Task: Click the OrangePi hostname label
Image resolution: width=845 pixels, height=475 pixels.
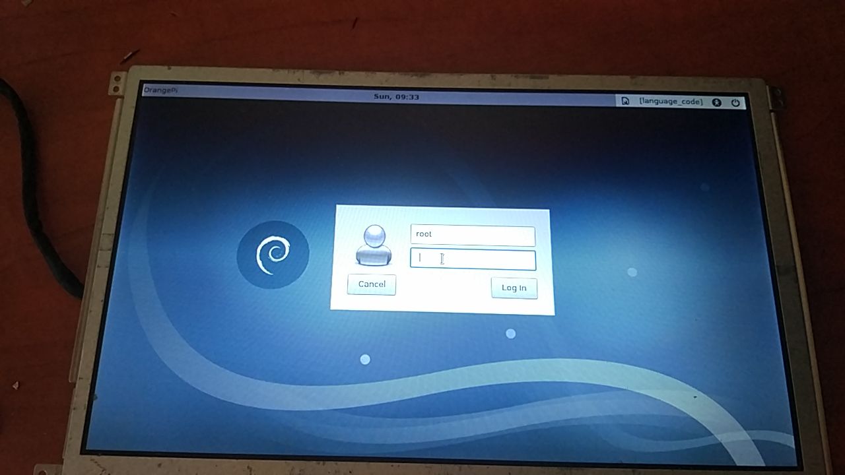Action: pyautogui.click(x=160, y=90)
